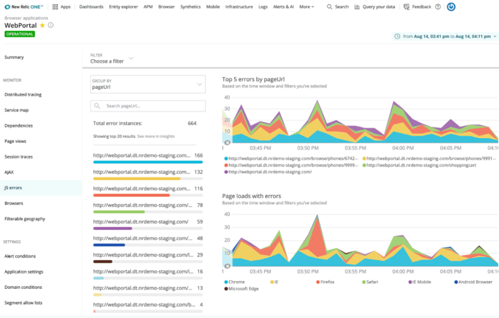
Task: Click the OPERATIONAL status badge
Action: pyautogui.click(x=19, y=34)
